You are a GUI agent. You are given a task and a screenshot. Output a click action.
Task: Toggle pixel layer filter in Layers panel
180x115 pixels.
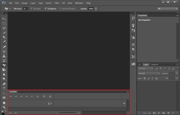pos(157,69)
